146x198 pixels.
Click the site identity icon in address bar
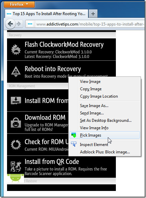[x=30, y=24]
